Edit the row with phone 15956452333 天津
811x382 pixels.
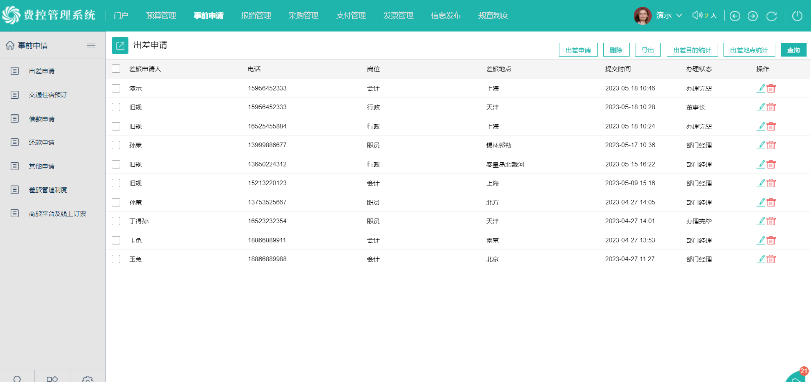(761, 107)
